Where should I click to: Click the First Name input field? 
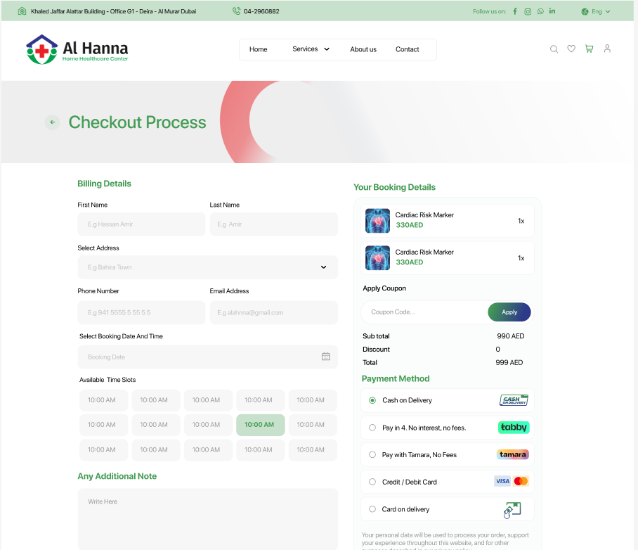point(141,224)
